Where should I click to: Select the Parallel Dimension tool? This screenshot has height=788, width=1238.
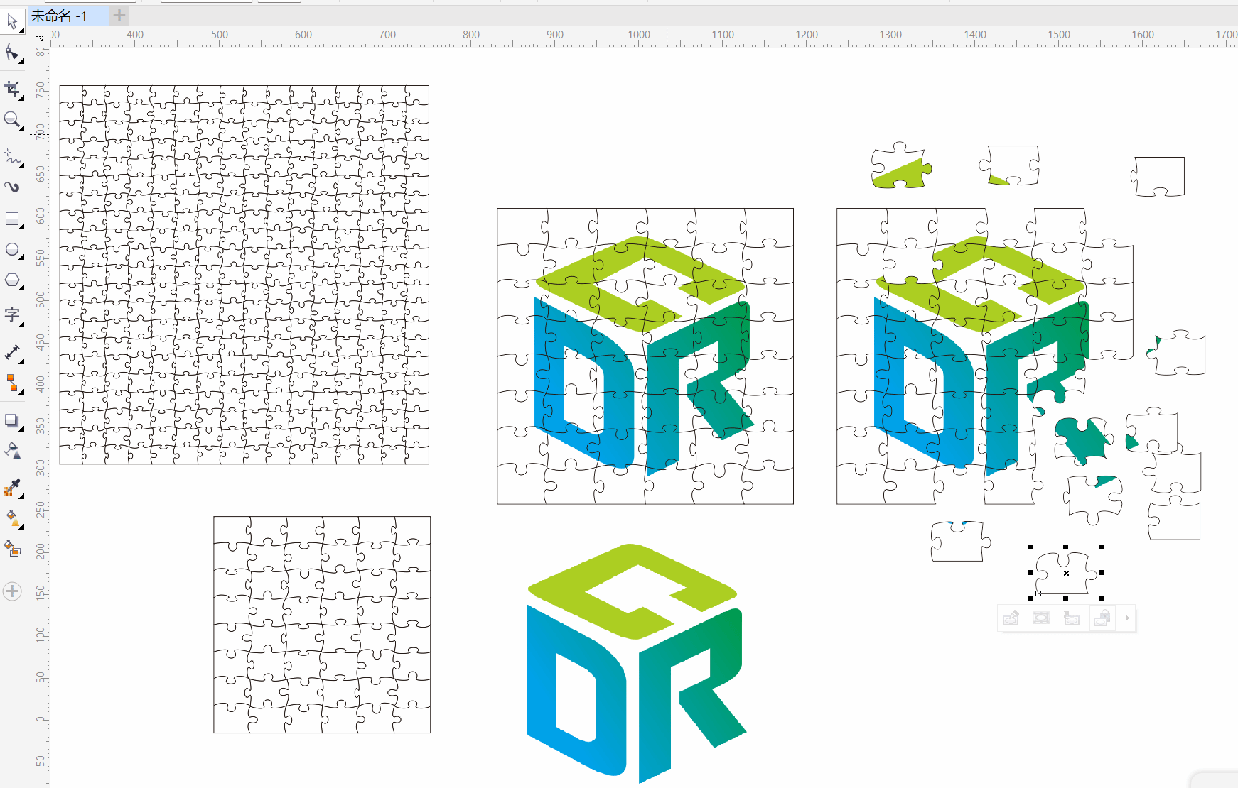pos(12,353)
